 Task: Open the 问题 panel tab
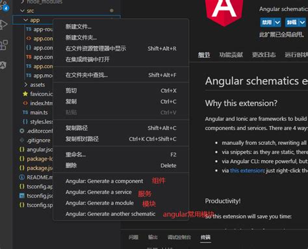click(133, 237)
